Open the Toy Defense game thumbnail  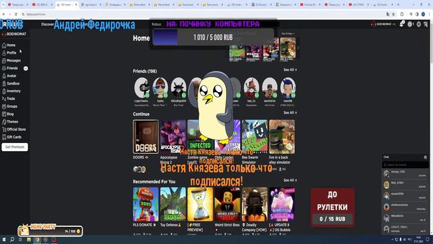pos(173,204)
